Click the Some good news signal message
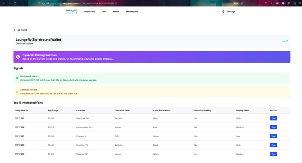The image size is (302, 163). 152,78
